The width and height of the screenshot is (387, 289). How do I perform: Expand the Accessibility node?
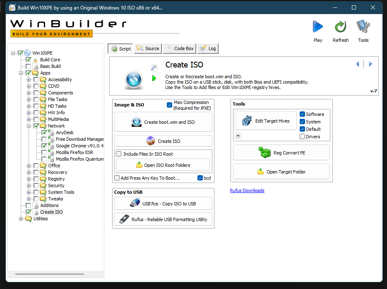[x=29, y=80]
